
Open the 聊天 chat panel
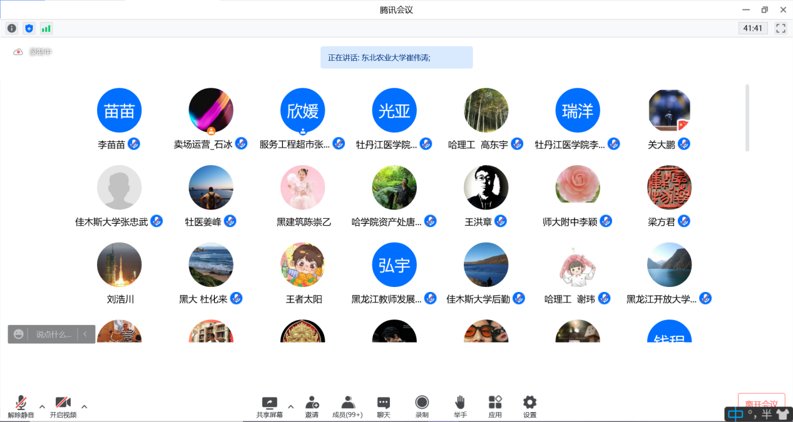(x=384, y=406)
